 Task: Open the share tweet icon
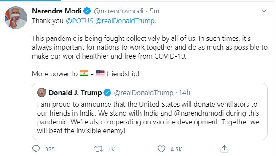224,149
